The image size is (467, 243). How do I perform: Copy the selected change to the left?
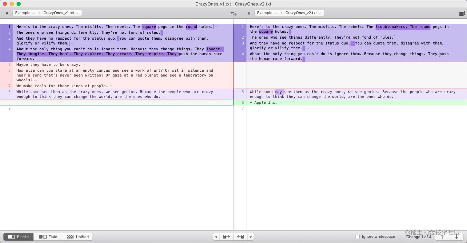tap(241, 237)
